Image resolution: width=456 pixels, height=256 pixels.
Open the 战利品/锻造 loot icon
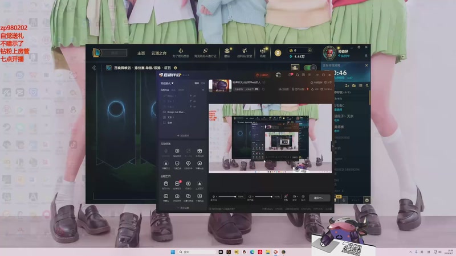coord(245,53)
